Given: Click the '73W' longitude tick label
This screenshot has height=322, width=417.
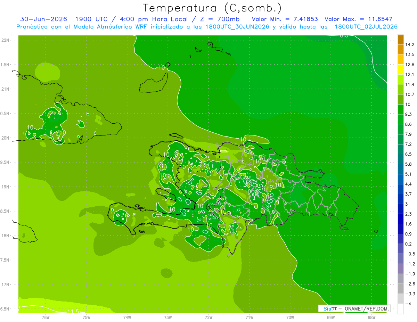Looking at the screenshot, I should click(x=168, y=317).
